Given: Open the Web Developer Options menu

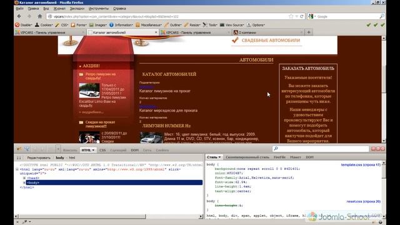Looking at the screenshot, I should click(x=256, y=25).
